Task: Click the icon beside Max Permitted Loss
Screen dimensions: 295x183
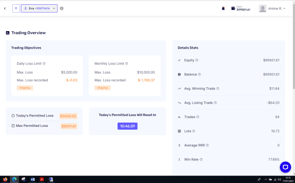Action: (x=13, y=125)
